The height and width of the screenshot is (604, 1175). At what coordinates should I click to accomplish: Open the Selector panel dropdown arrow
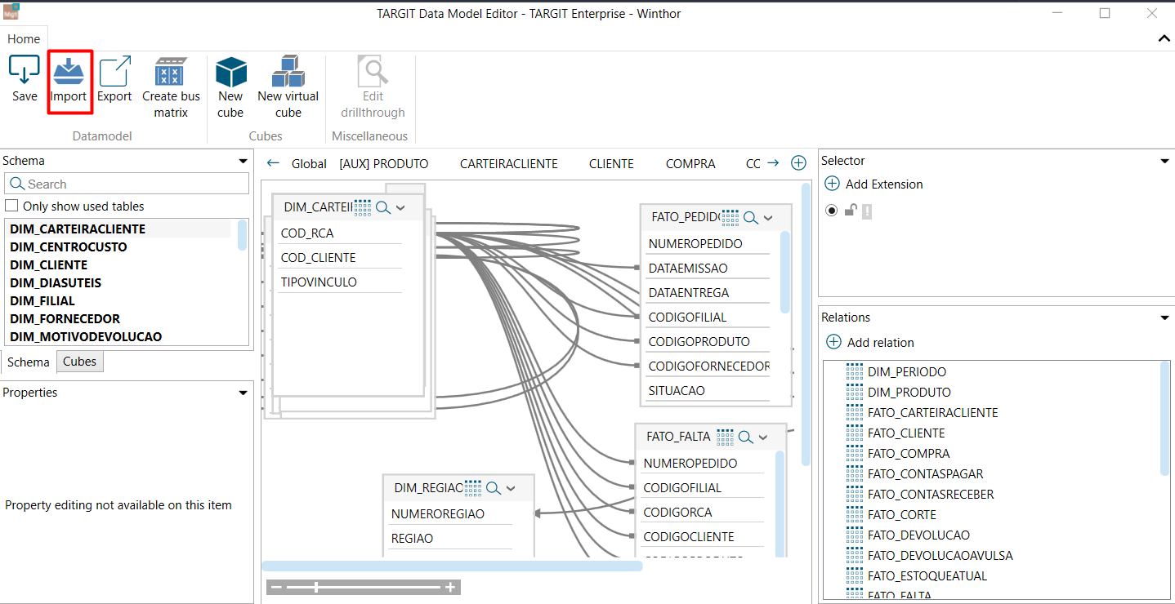tap(1164, 162)
